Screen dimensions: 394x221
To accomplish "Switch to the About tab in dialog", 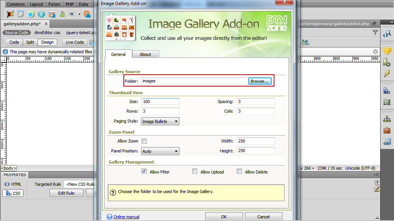I will 145,54.
